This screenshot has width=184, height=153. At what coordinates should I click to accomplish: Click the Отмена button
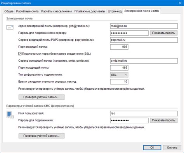pos(172,148)
